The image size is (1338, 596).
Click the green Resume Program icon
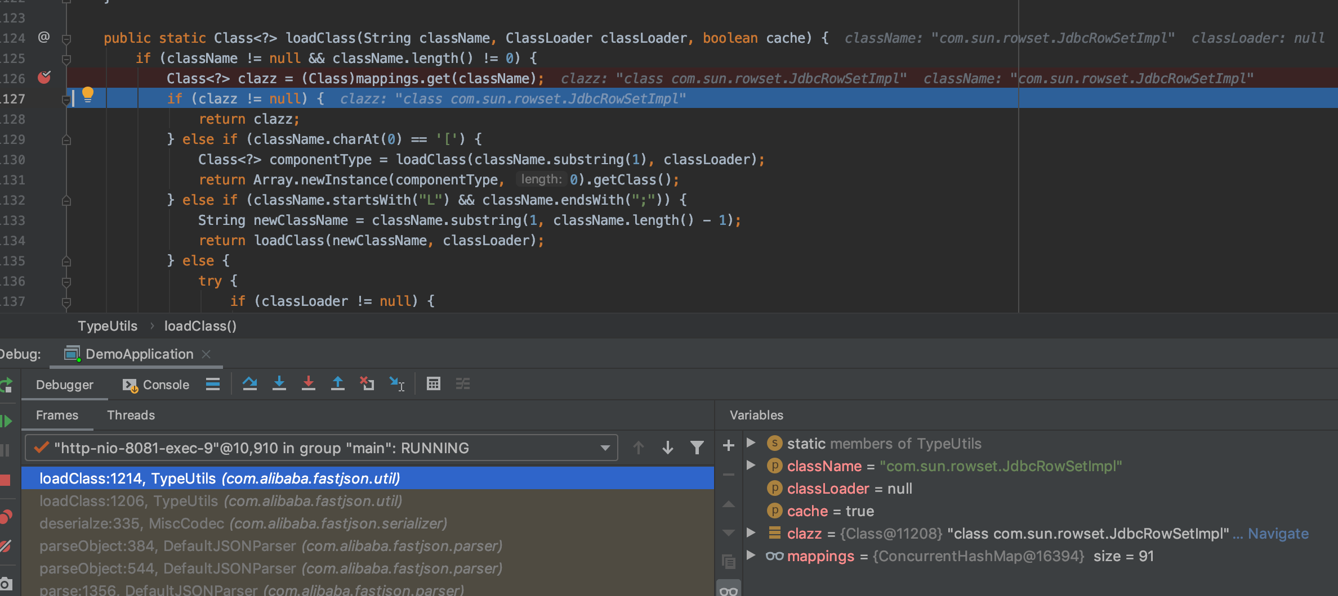[x=6, y=421]
